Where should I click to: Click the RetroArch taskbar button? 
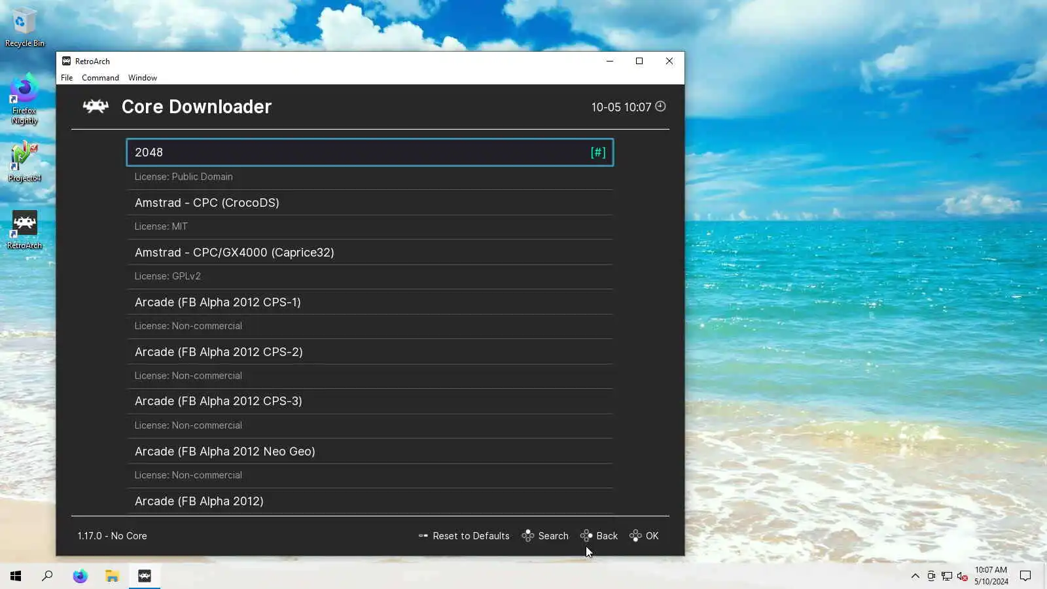(145, 576)
